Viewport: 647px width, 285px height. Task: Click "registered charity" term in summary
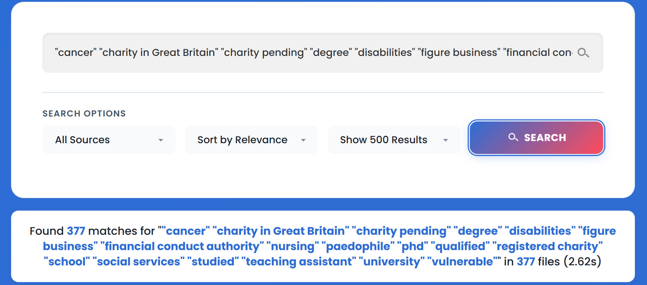(x=547, y=246)
